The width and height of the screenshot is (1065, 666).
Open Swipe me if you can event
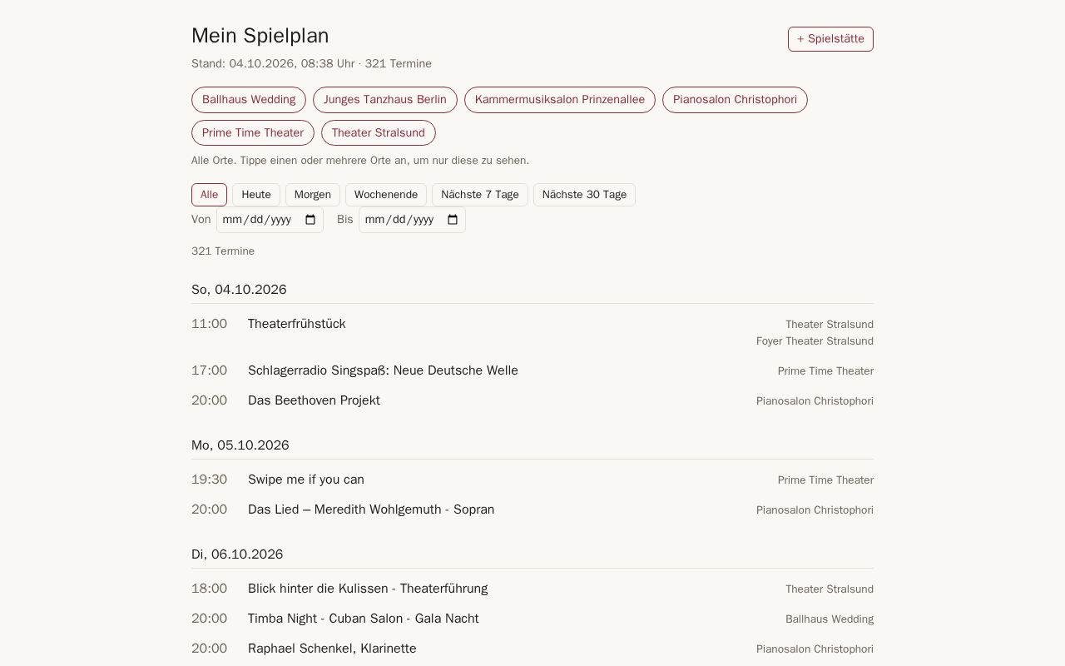[x=306, y=480]
